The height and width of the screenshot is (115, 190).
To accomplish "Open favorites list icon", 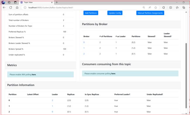I will pyautogui.click(x=177, y=8).
